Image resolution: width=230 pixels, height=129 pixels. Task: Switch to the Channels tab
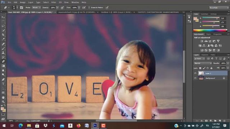pos(204,55)
